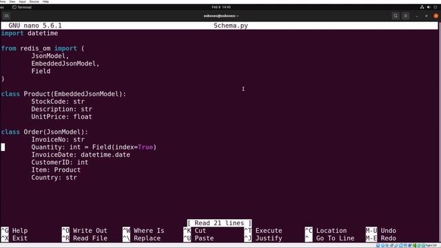Image resolution: width=441 pixels, height=248 pixels.
Task: Open the VirtualBox View menu
Action: pos(12,1)
